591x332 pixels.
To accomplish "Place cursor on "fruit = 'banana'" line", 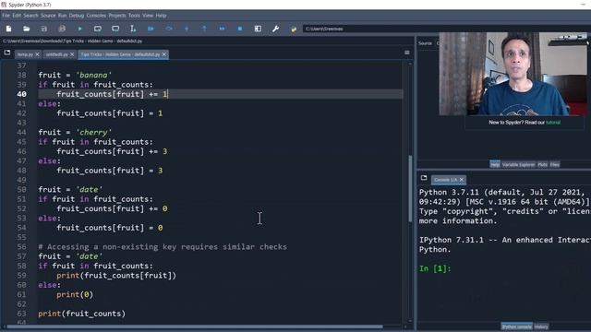I will pyautogui.click(x=75, y=76).
